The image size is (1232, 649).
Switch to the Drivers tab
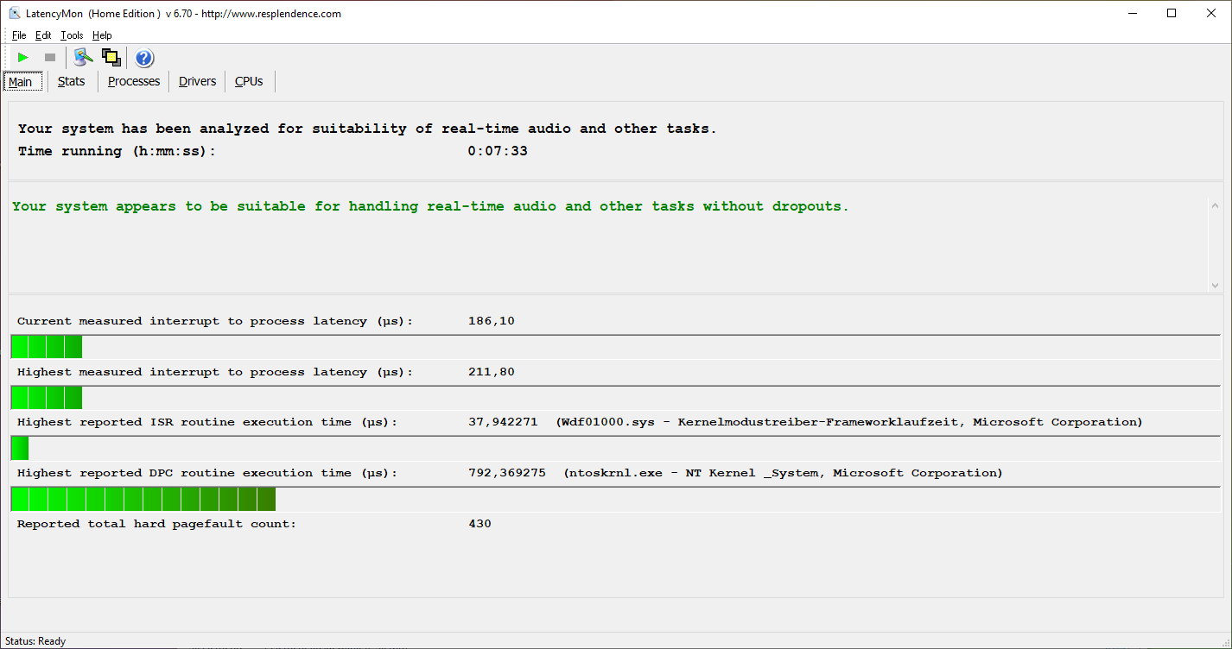198,81
